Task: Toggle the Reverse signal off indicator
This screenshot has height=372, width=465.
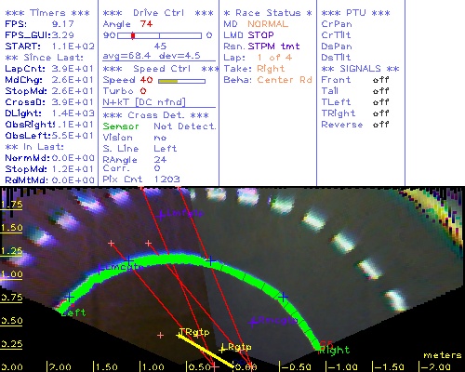Action: [380, 125]
